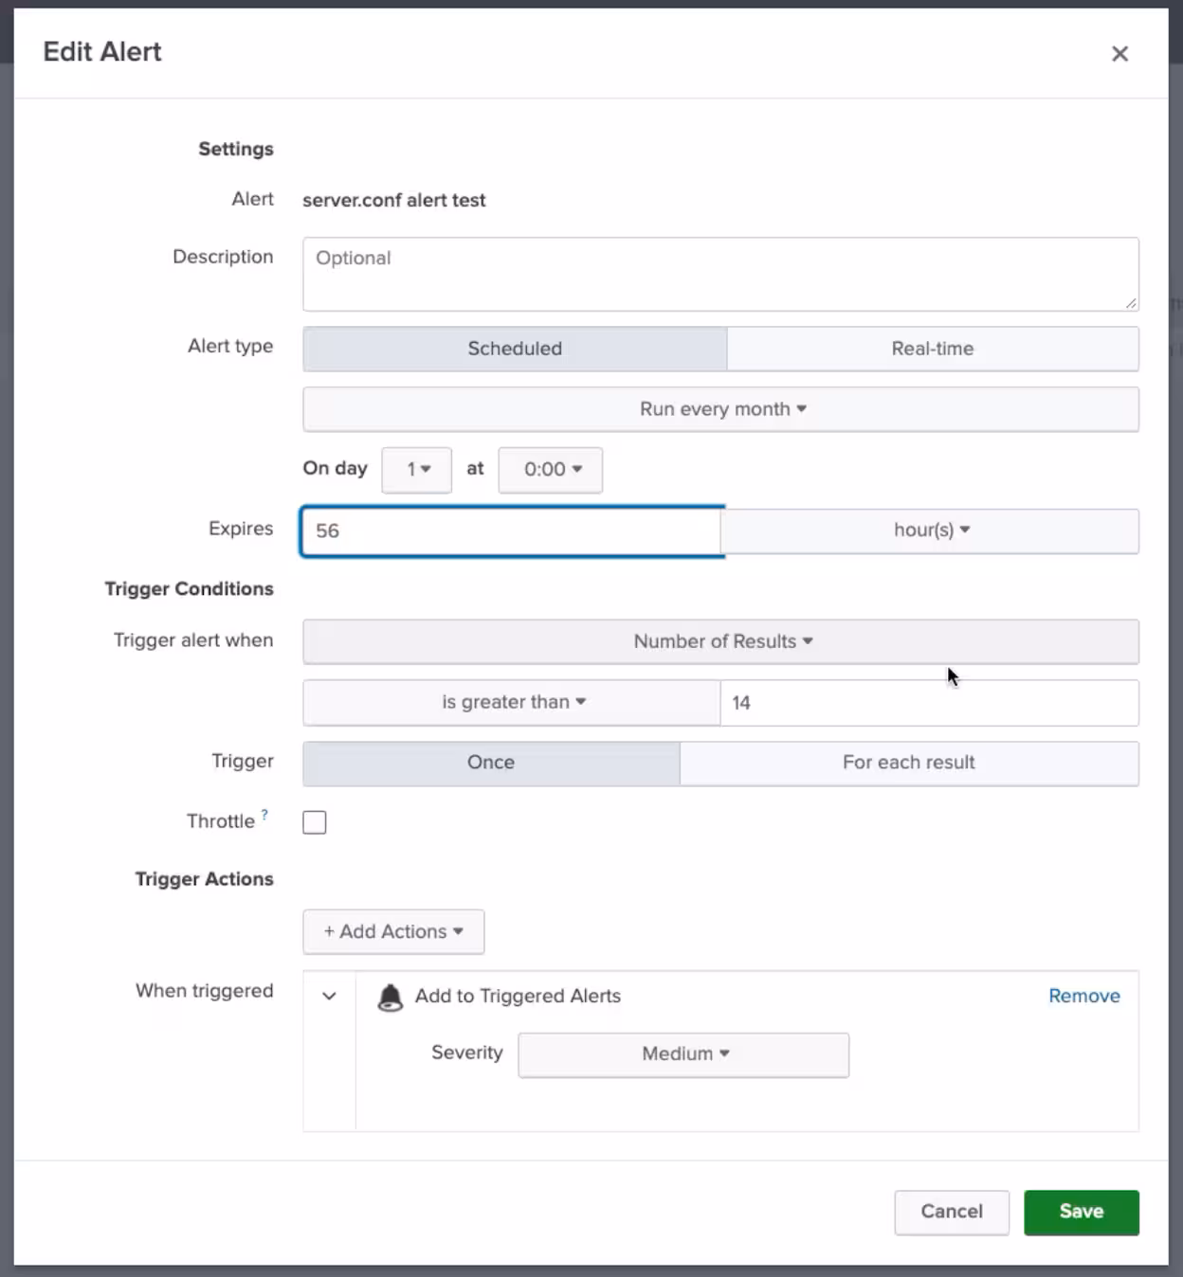Click the green Save button
Screen dimensions: 1183x1277
(x=1081, y=1212)
